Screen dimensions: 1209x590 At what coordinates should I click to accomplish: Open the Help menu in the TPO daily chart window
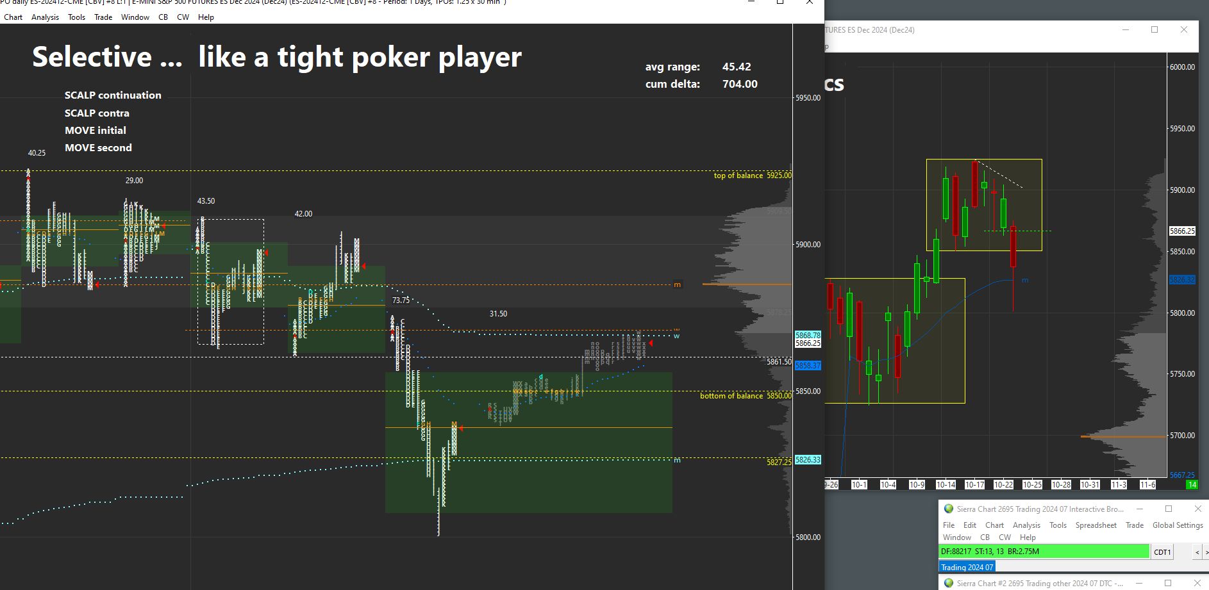pos(206,17)
